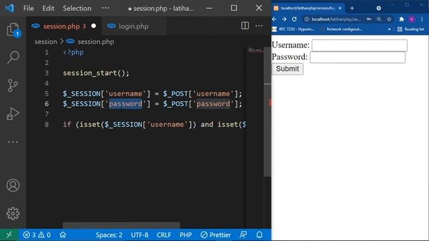The width and height of the screenshot is (429, 241).
Task: Click the <?php opening tag
Action: (73, 52)
